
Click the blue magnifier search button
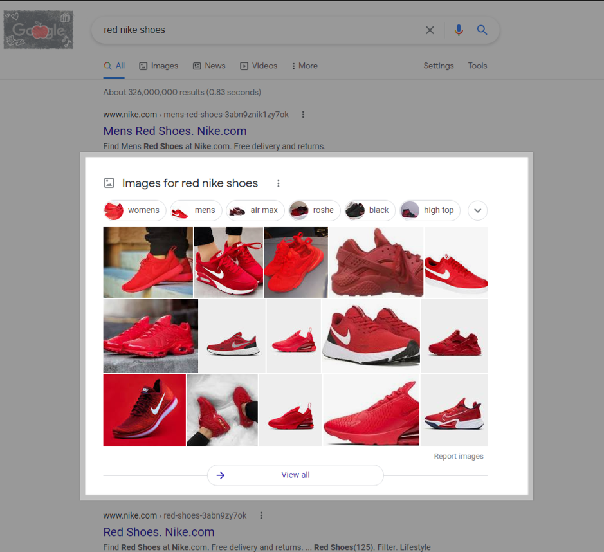tap(482, 30)
